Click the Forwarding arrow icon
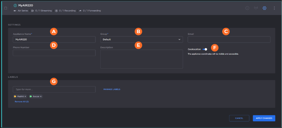Screen dimensions: 282x128 (x=80, y=11)
